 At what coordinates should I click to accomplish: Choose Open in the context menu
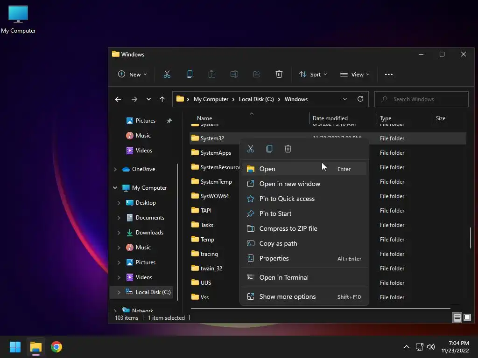304,169
